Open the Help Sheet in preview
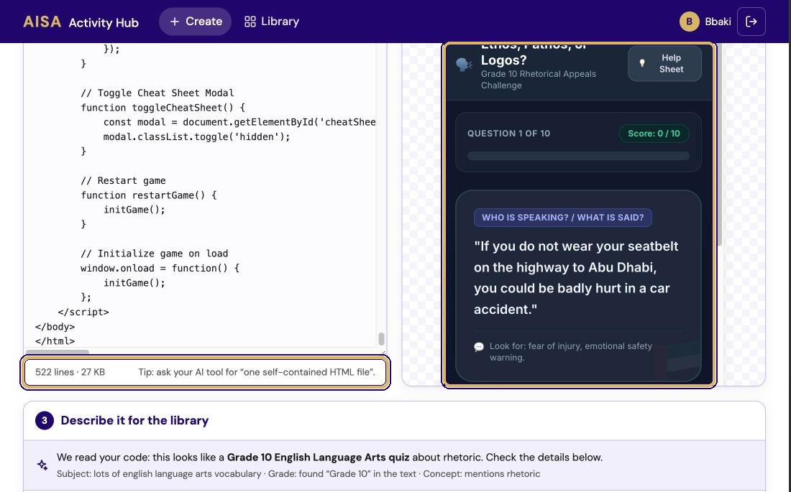The height and width of the screenshot is (492, 791). pyautogui.click(x=664, y=63)
